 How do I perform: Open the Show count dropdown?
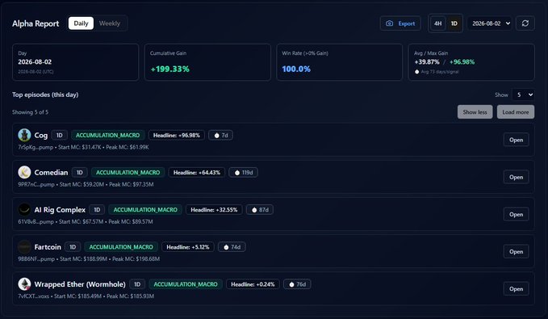524,94
